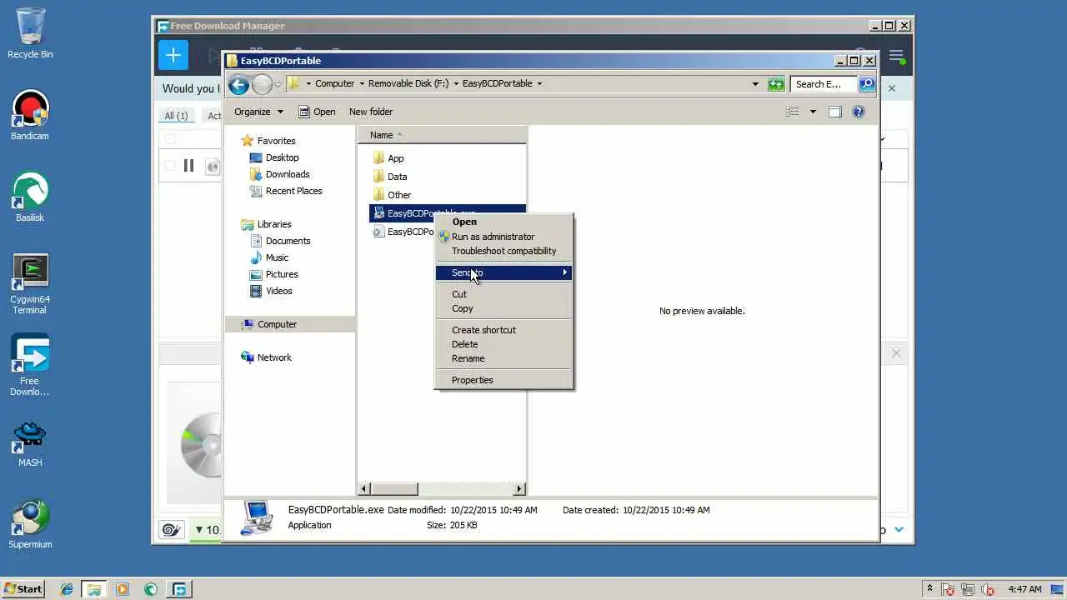
Task: Expand the address bar history dropdown
Action: pos(755,83)
